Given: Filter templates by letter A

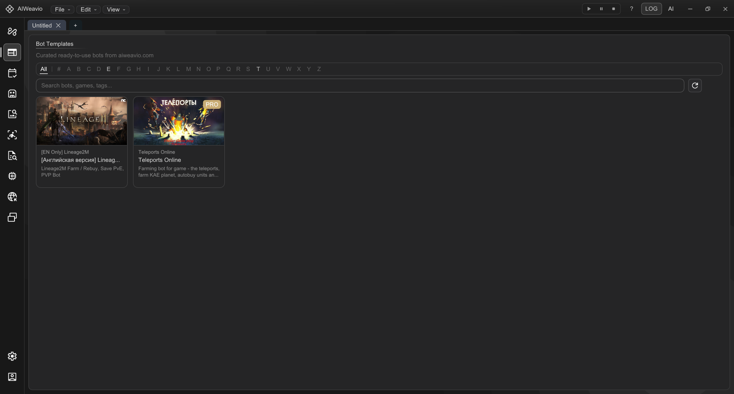Looking at the screenshot, I should click(69, 69).
